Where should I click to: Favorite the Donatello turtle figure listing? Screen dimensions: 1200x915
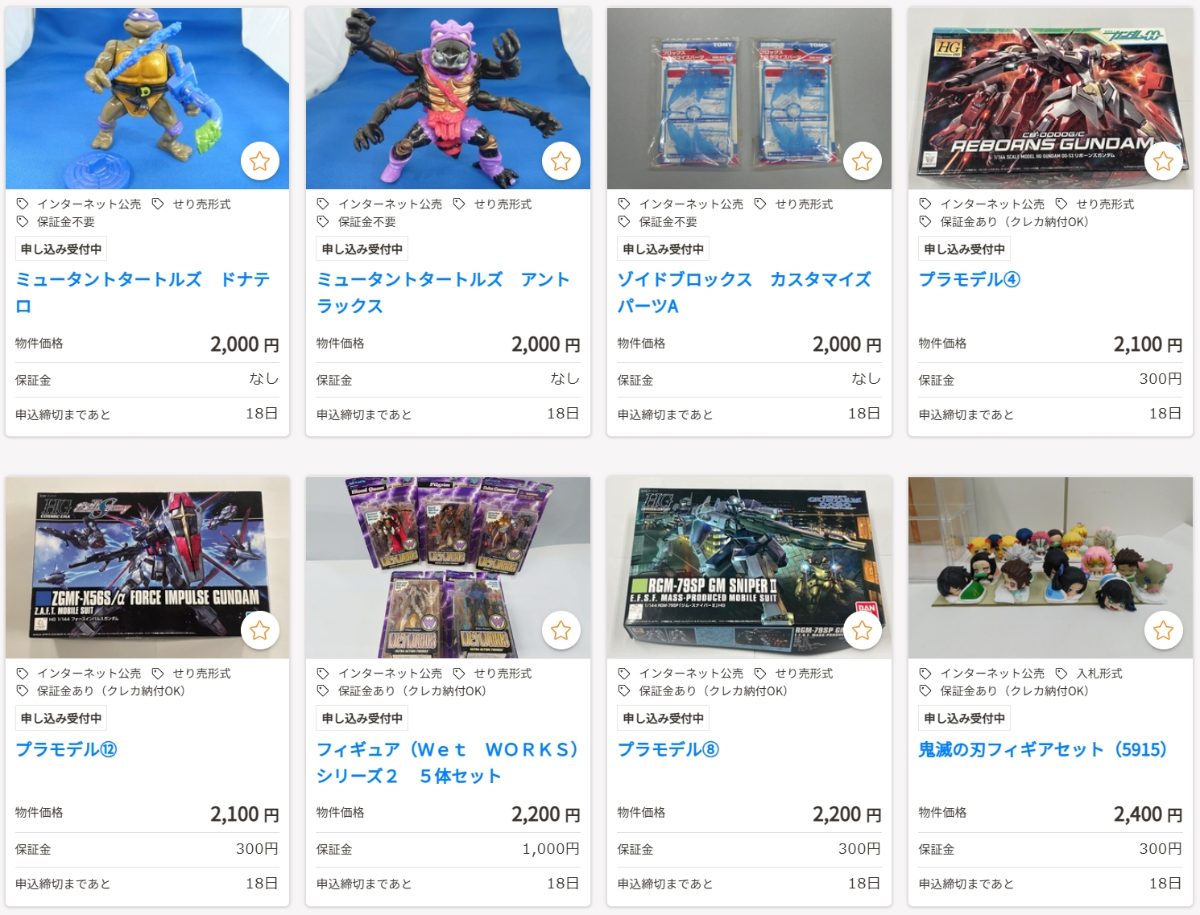coord(260,161)
